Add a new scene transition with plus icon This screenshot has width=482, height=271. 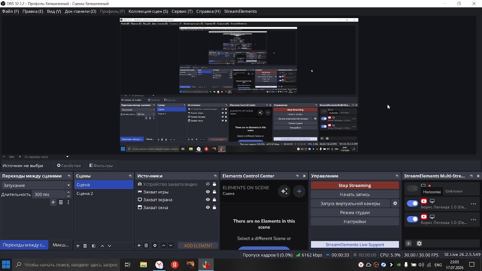[x=53, y=202]
